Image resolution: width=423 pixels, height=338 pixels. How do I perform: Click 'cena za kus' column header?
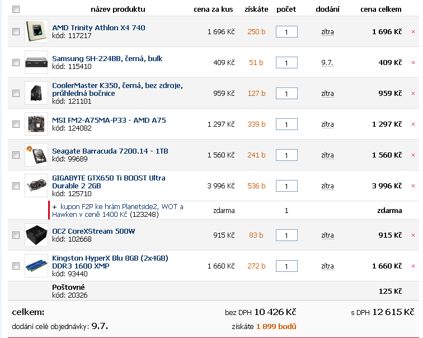coord(213,10)
